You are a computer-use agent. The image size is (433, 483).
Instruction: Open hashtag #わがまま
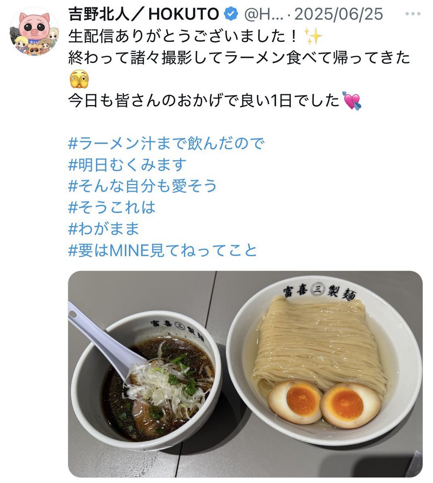tap(104, 229)
